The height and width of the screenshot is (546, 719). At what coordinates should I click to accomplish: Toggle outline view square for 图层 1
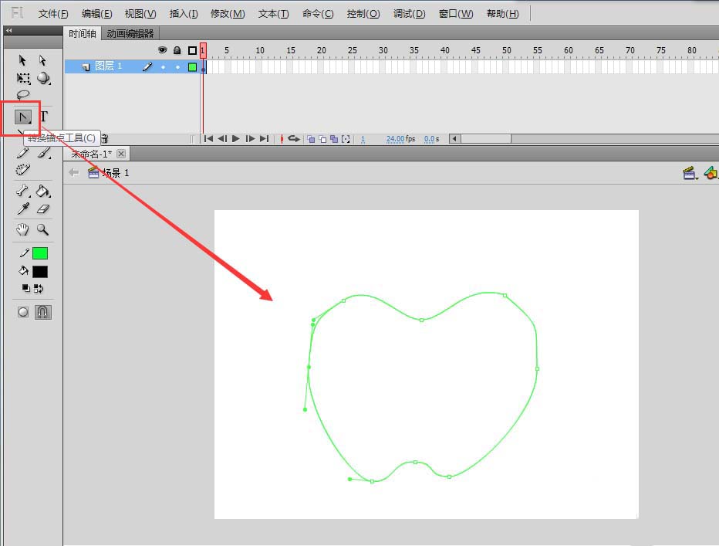(192, 67)
